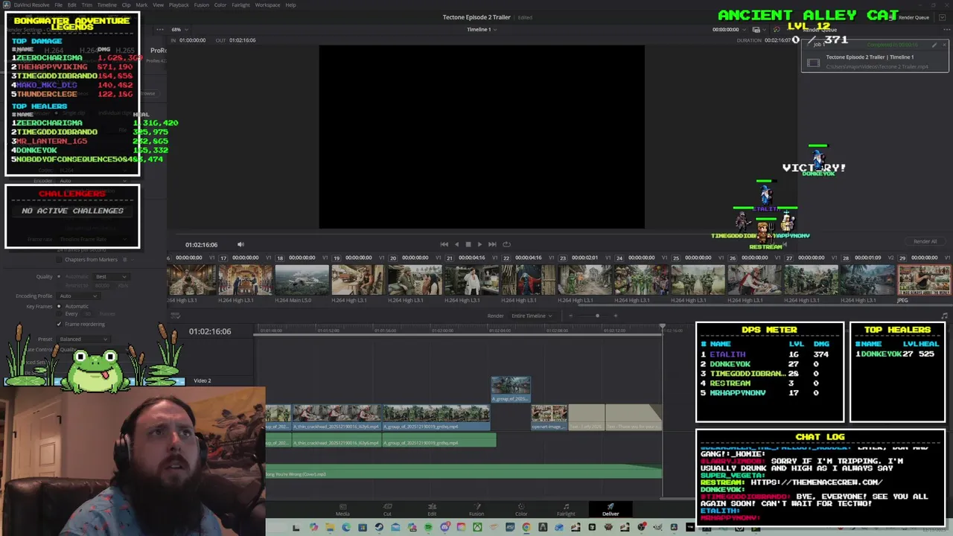This screenshot has height=536, width=953.
Task: Open the Help menu
Action: click(290, 4)
